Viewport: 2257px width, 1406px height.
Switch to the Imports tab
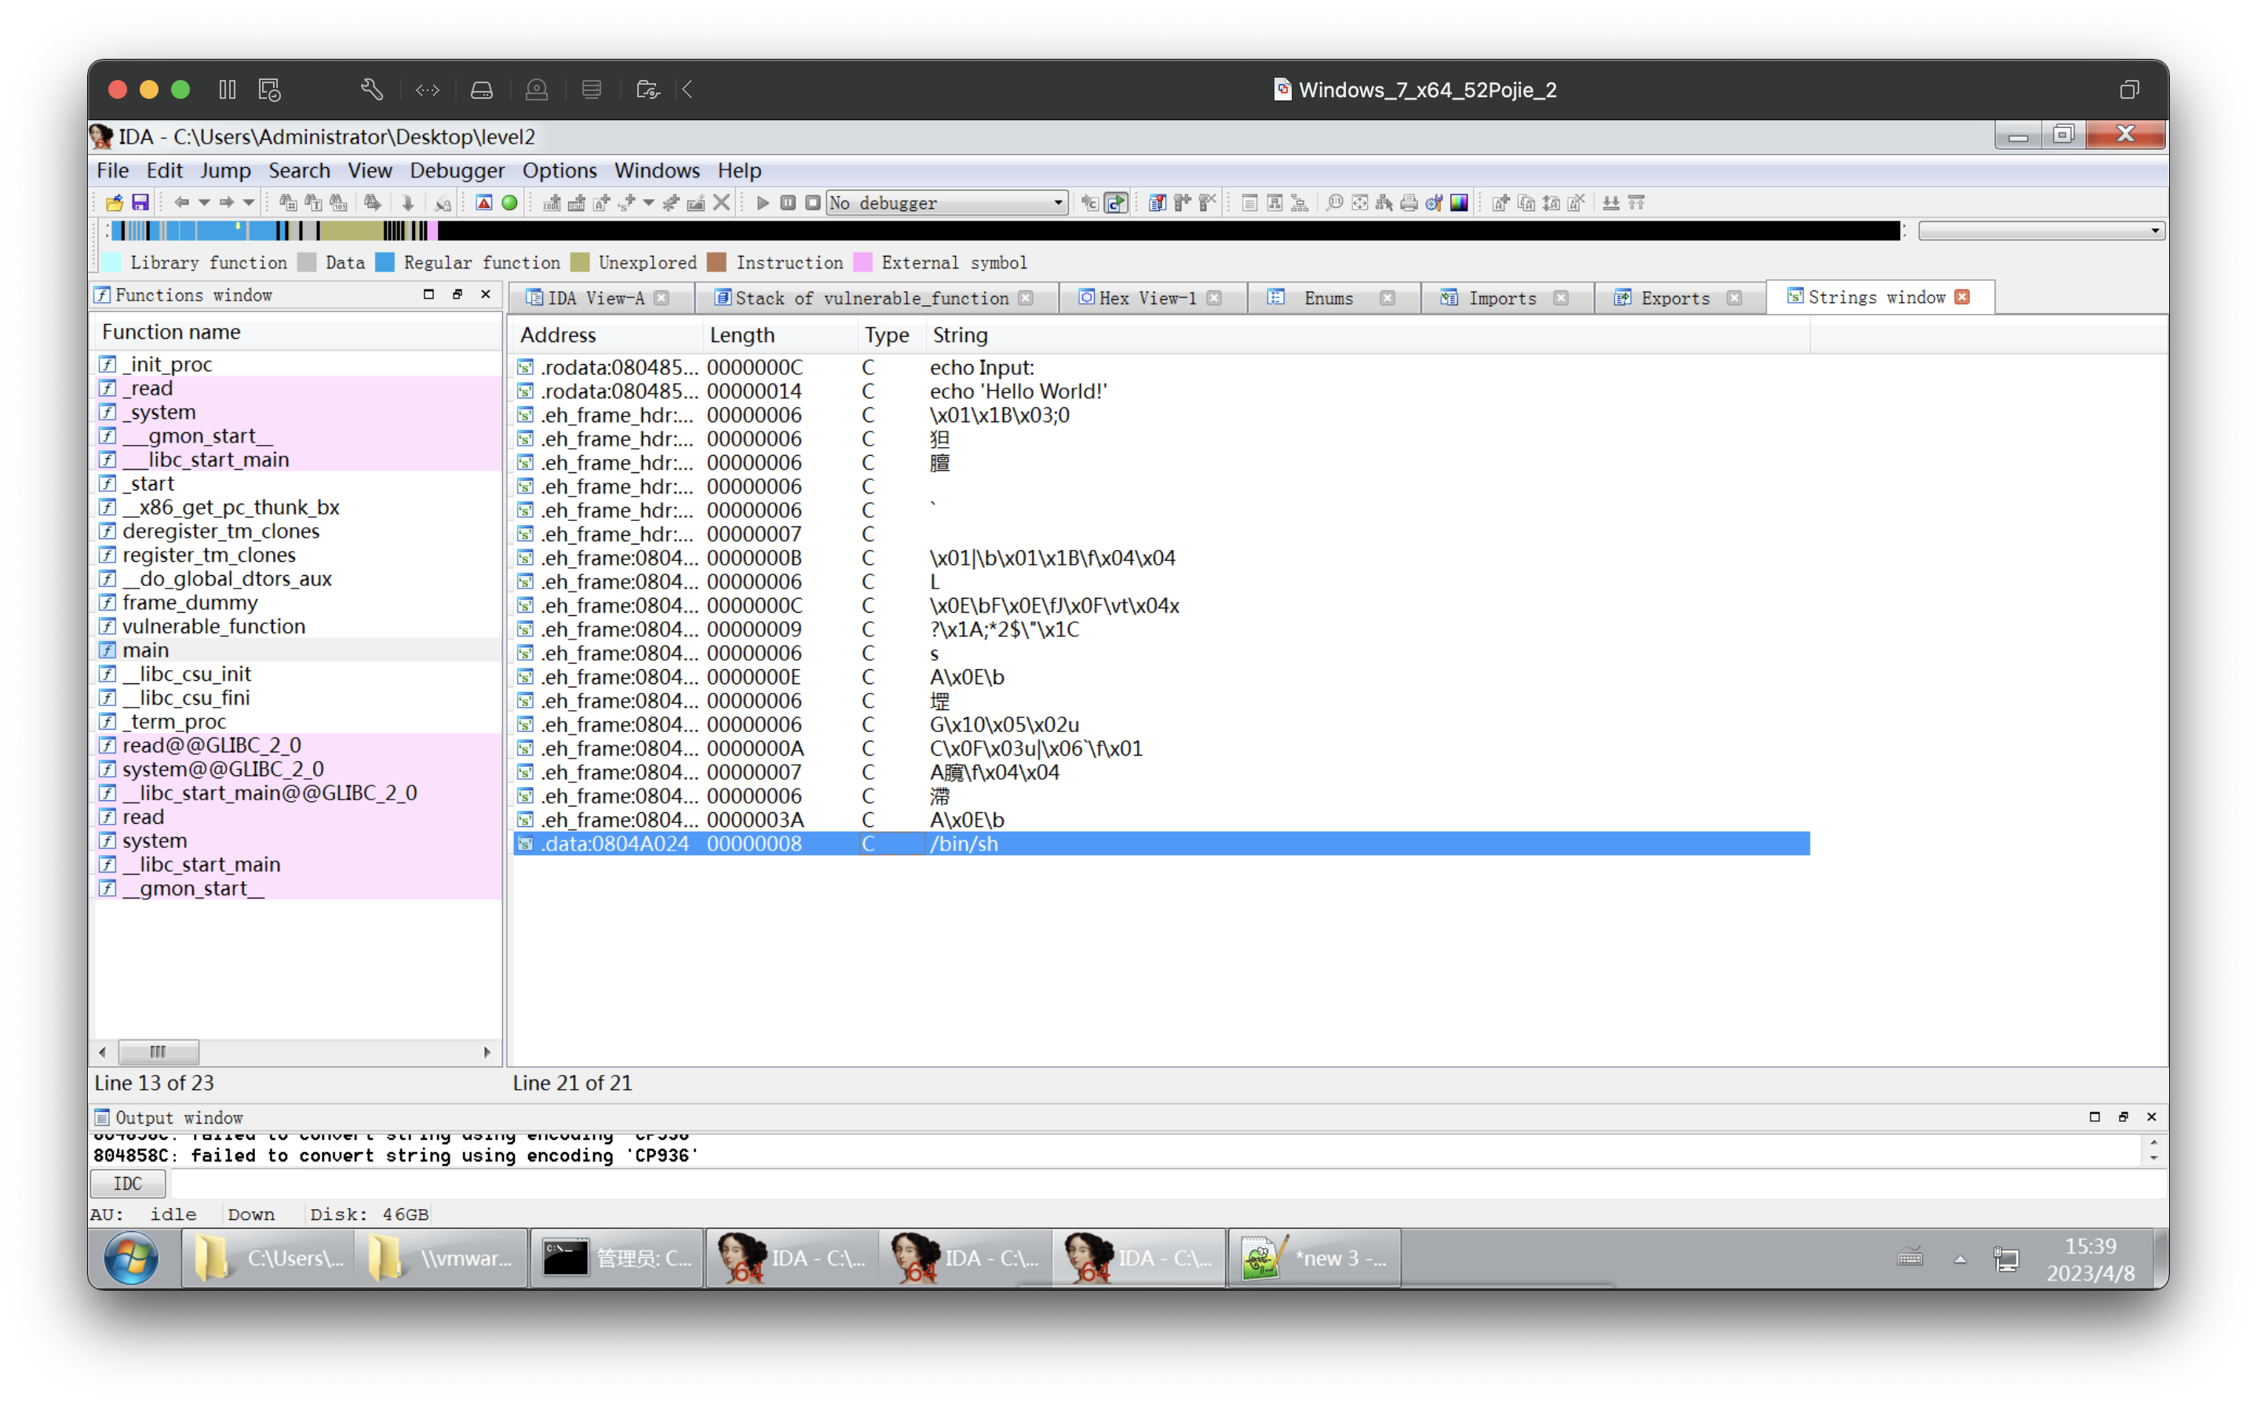click(x=1501, y=297)
